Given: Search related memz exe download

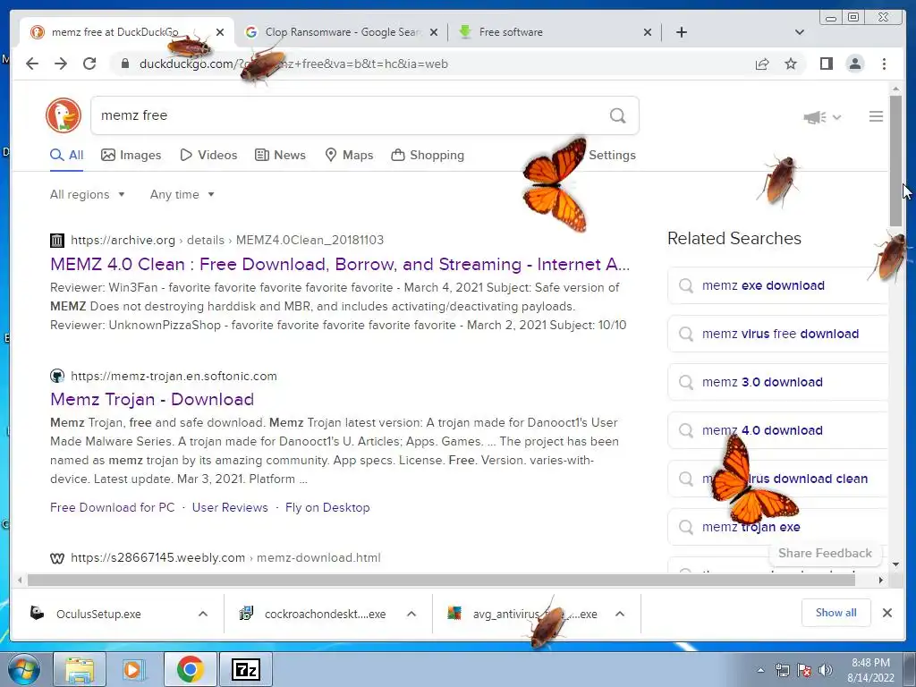Looking at the screenshot, I should coord(777,285).
